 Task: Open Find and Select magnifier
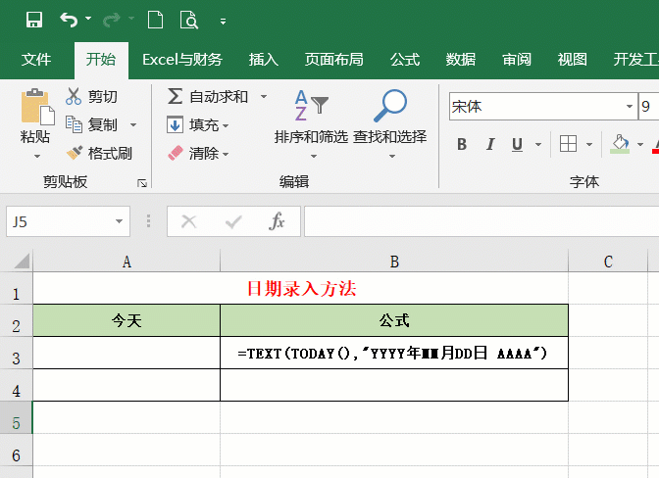point(390,108)
